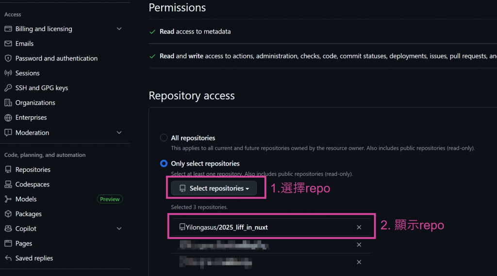Screen dimensions: 497x276
Task: Open the Pages settings page
Action: tap(24, 244)
